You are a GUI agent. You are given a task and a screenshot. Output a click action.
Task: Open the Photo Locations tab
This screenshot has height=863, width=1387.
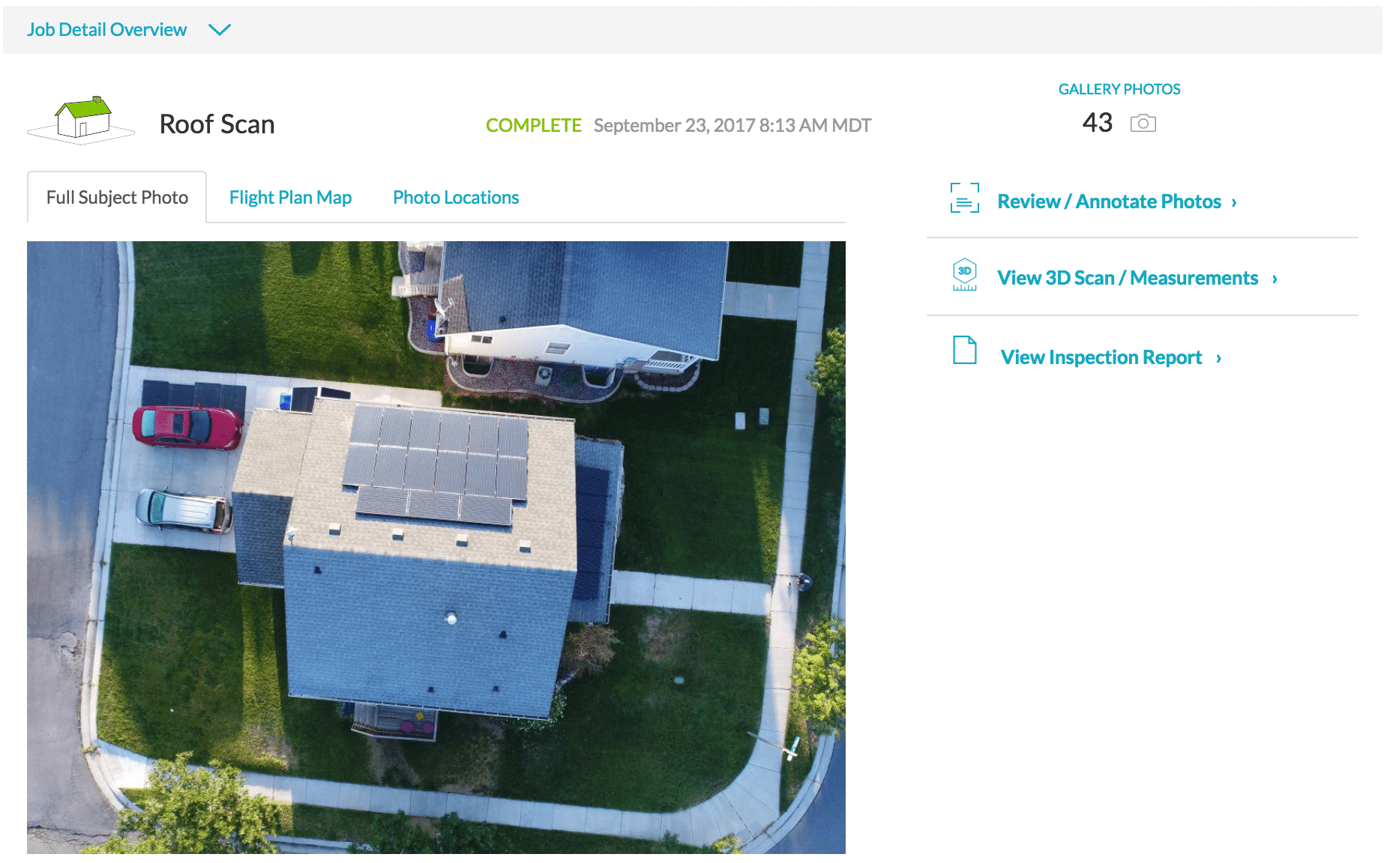click(456, 198)
